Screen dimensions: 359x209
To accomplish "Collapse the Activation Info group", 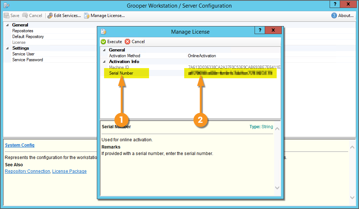I will [104, 62].
